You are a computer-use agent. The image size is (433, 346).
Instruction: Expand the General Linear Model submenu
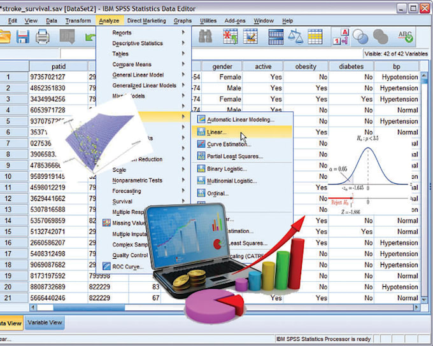[x=144, y=75]
